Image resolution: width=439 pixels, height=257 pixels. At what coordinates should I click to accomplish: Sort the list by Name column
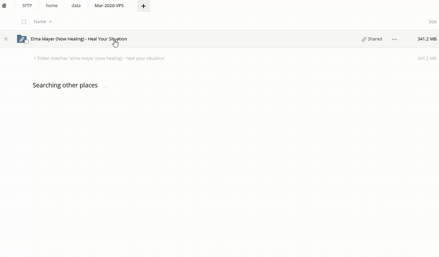pyautogui.click(x=40, y=22)
